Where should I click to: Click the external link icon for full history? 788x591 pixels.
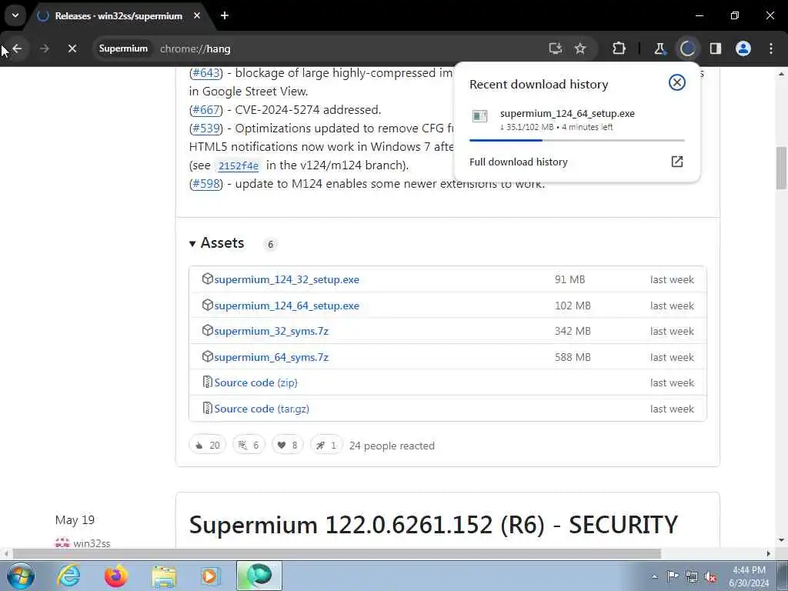tap(677, 162)
